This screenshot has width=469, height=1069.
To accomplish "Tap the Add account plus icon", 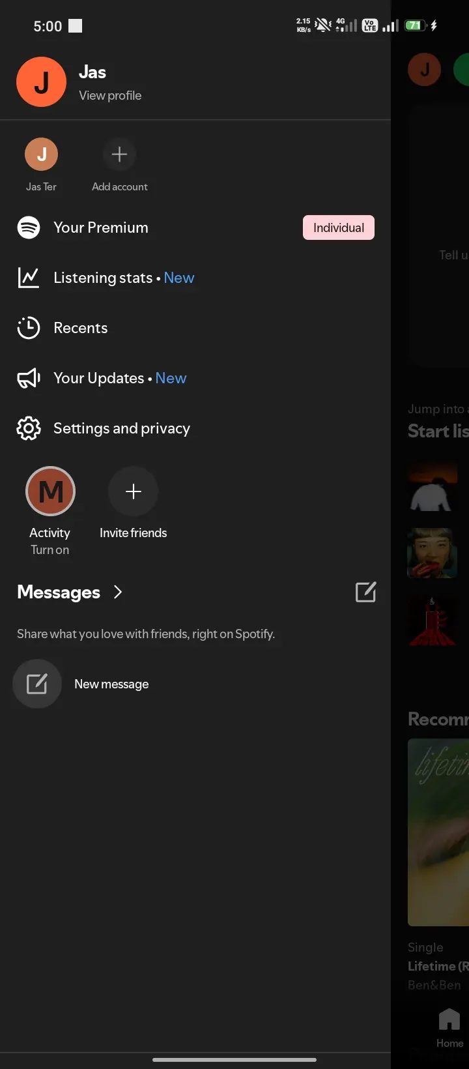I will (119, 154).
